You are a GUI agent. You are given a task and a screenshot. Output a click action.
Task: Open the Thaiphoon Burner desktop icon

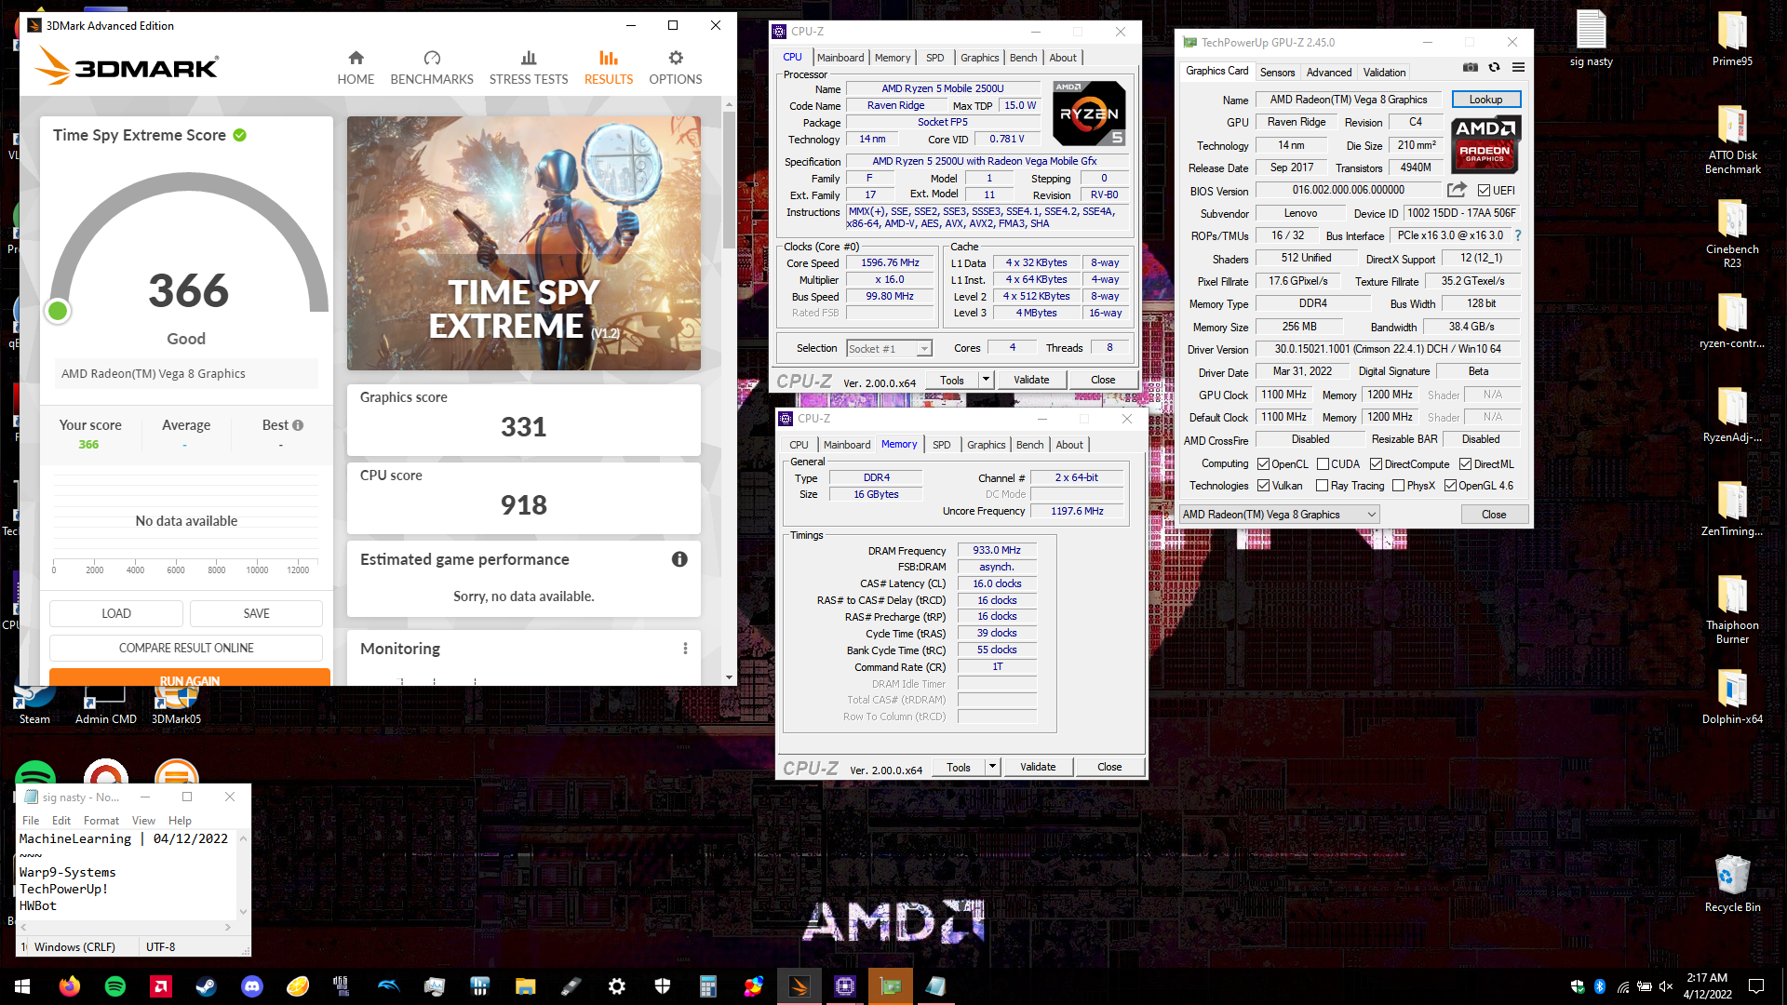point(1732,610)
